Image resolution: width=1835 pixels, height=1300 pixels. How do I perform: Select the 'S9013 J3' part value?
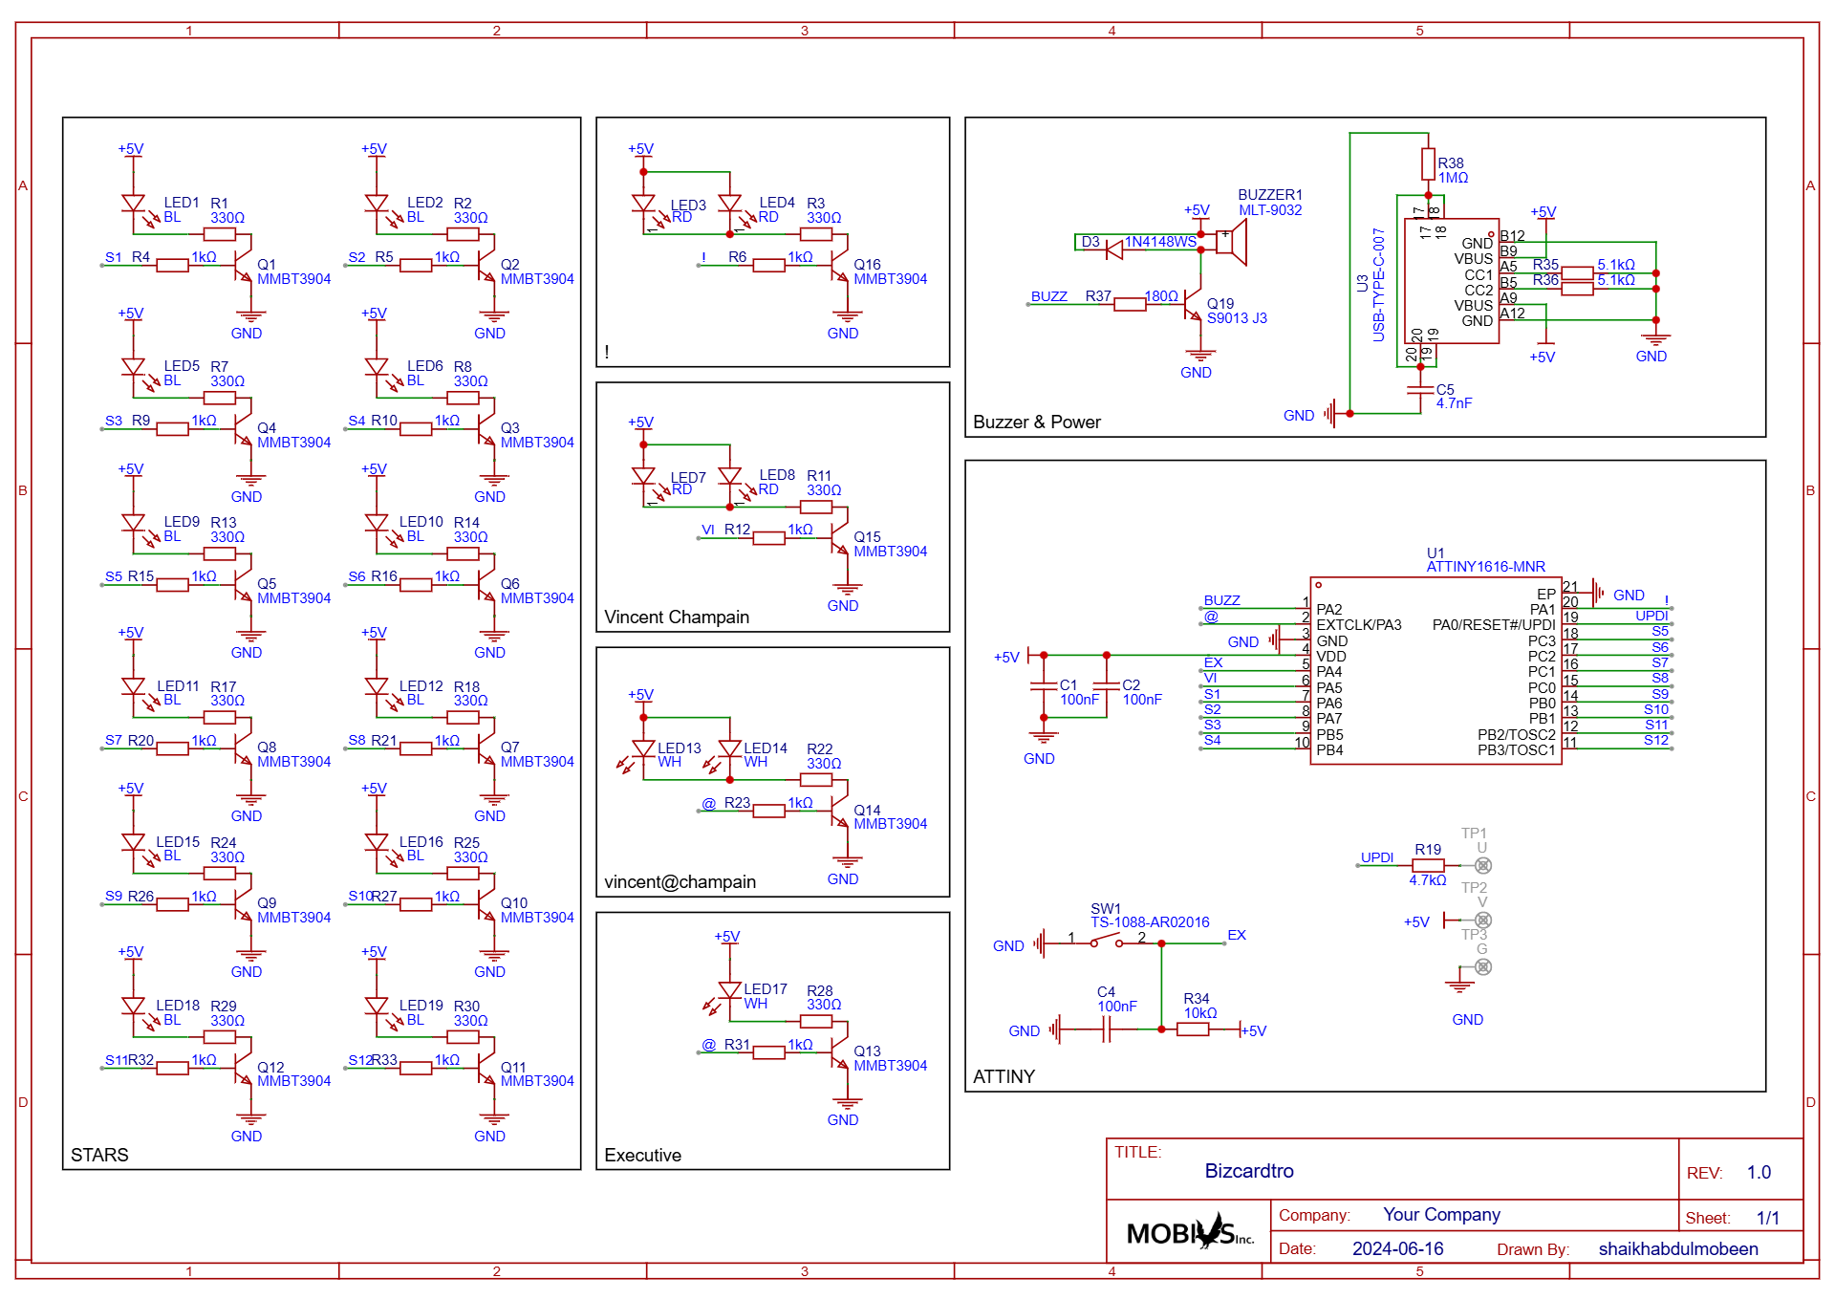(1237, 318)
